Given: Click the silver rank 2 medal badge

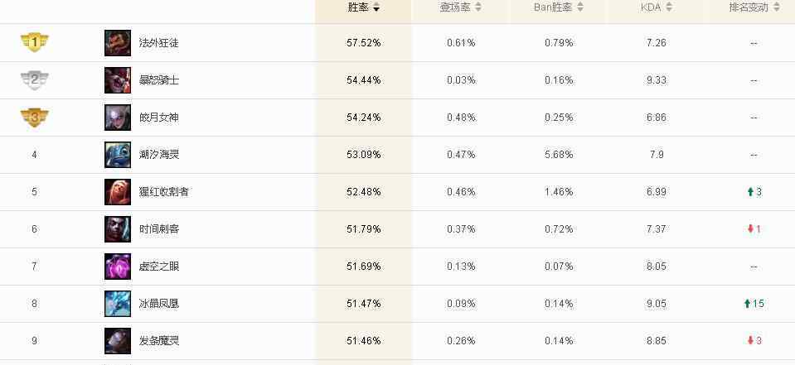Looking at the screenshot, I should (x=35, y=79).
